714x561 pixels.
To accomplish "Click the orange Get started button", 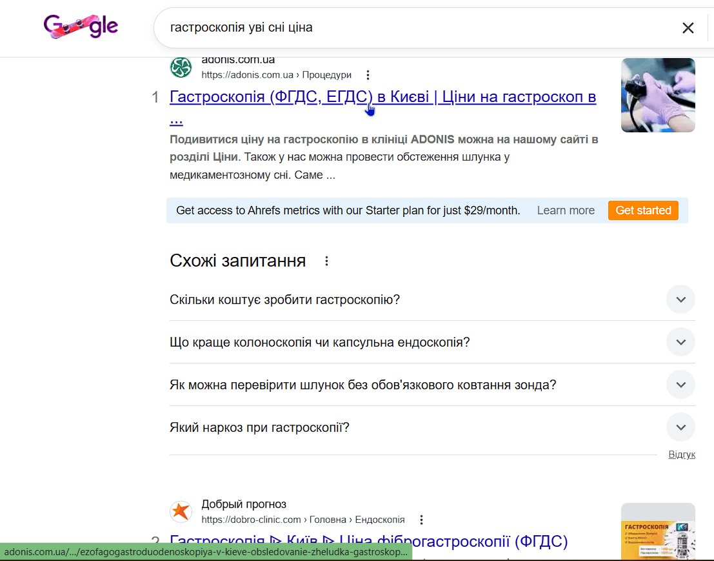I will pos(643,210).
